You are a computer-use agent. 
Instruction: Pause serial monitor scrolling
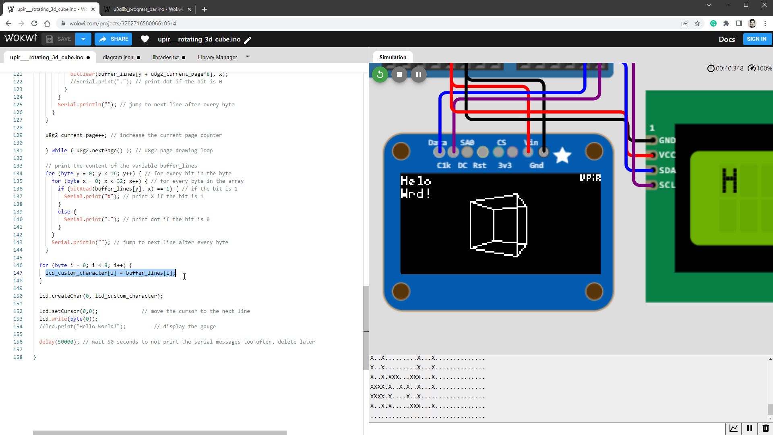[x=749, y=428]
